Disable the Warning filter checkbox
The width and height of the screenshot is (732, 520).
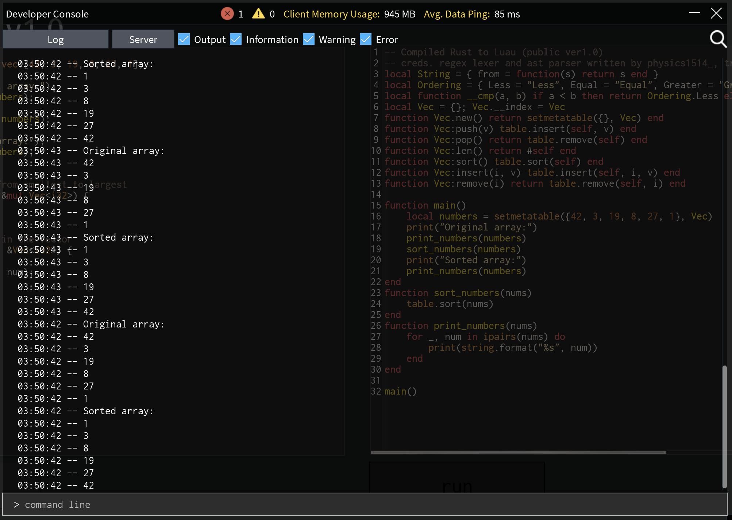coord(309,39)
